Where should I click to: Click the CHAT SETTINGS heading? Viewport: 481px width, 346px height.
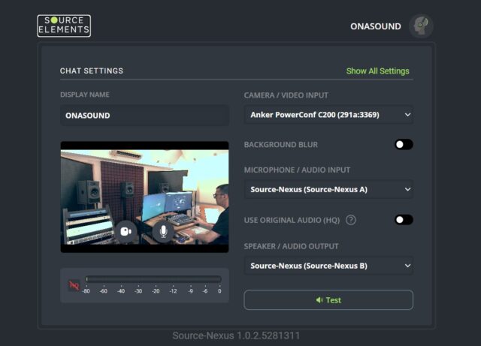click(92, 71)
